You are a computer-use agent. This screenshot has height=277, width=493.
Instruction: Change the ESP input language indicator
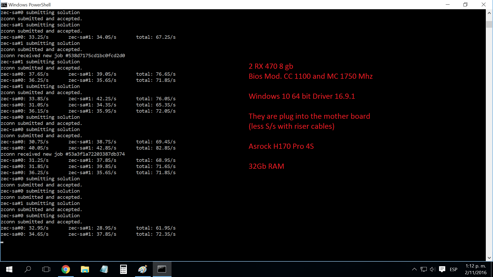(453, 270)
